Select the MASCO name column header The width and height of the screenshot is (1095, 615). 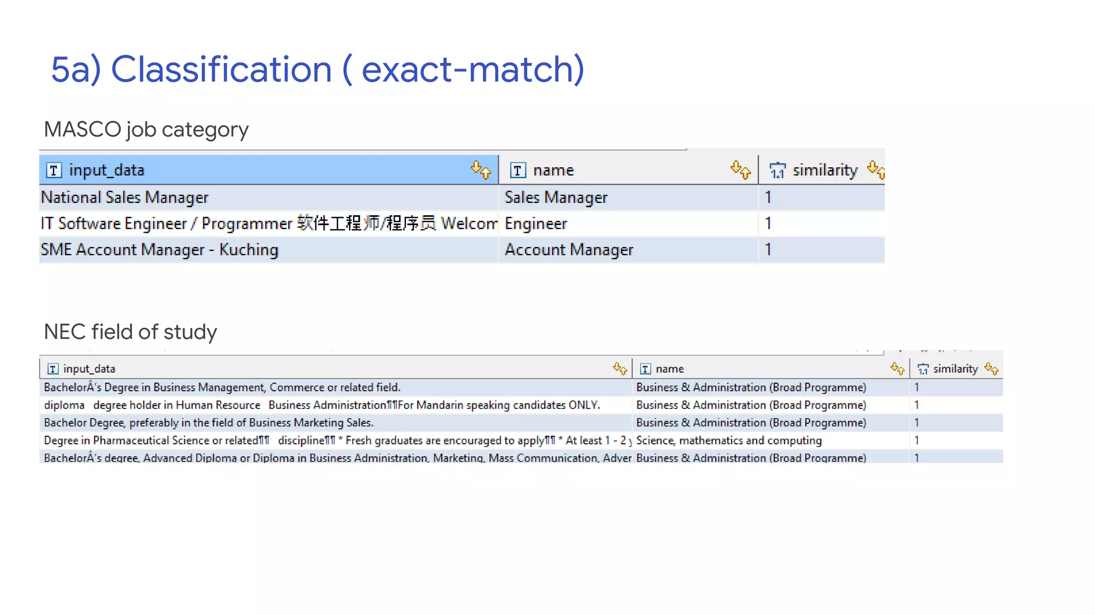629,170
